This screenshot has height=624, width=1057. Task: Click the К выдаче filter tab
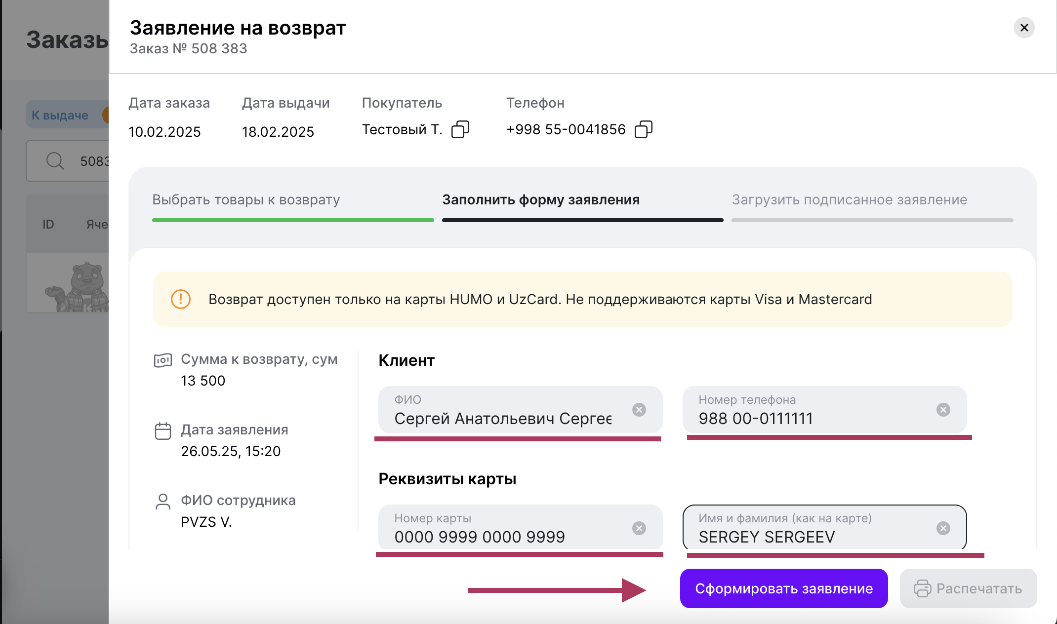coord(60,115)
